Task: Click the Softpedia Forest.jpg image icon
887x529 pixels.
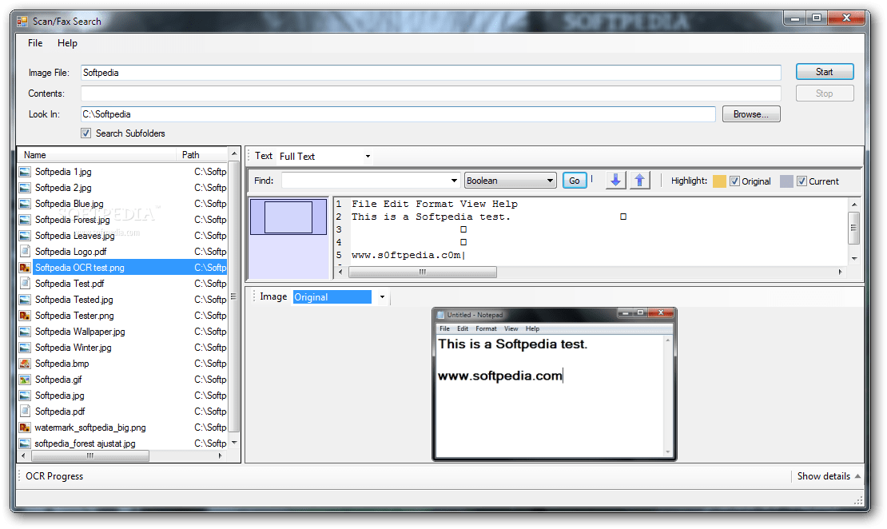Action: (x=25, y=220)
